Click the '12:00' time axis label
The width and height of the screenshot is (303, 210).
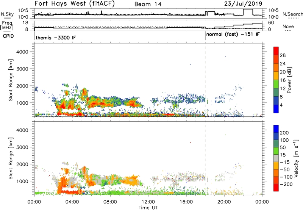tap(148, 202)
